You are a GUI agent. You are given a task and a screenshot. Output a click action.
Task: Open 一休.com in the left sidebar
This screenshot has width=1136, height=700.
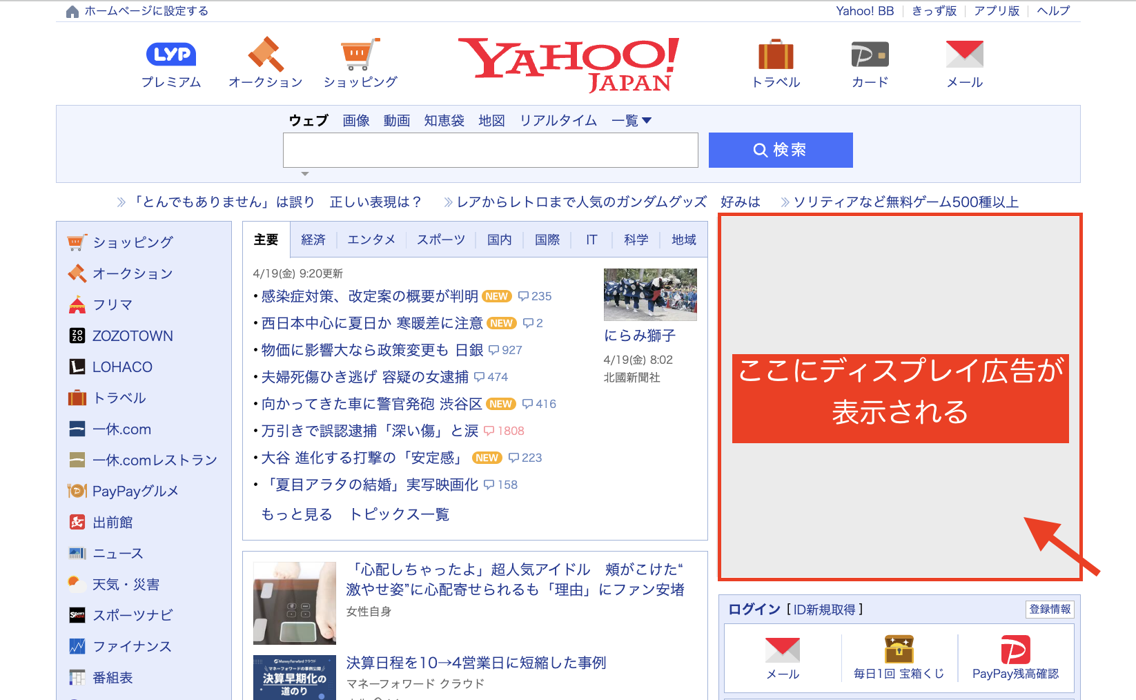pyautogui.click(x=121, y=429)
